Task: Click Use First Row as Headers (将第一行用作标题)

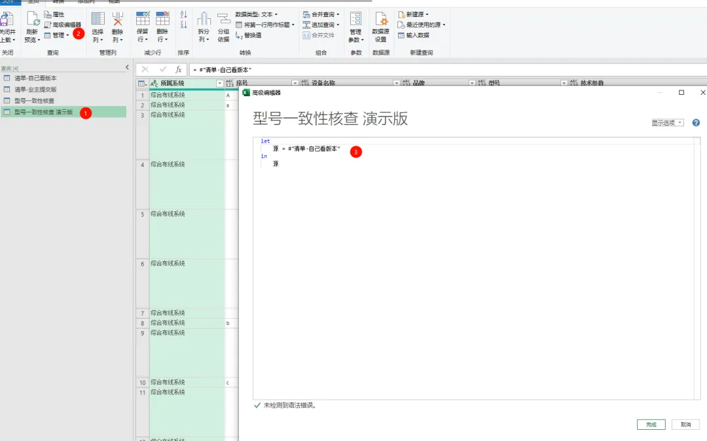Action: pyautogui.click(x=265, y=25)
